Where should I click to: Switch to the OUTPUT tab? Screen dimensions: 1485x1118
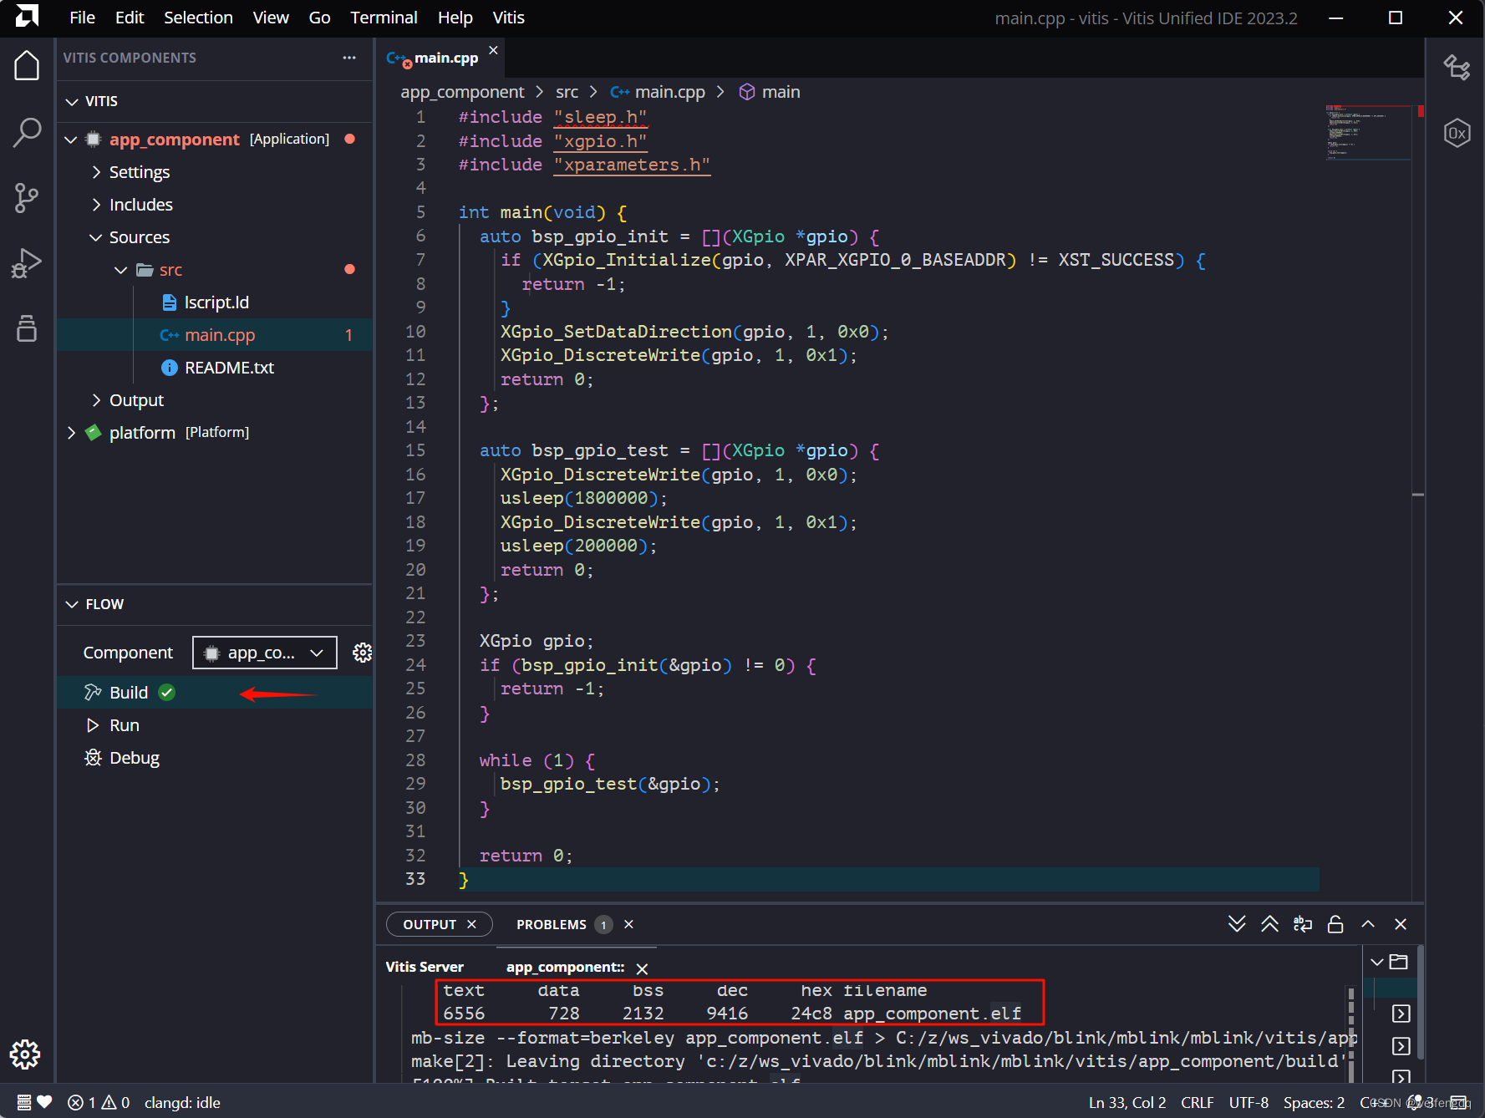pos(430,924)
